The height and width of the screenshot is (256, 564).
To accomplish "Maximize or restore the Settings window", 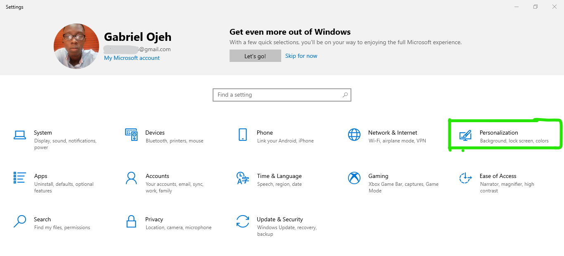I will point(536,7).
